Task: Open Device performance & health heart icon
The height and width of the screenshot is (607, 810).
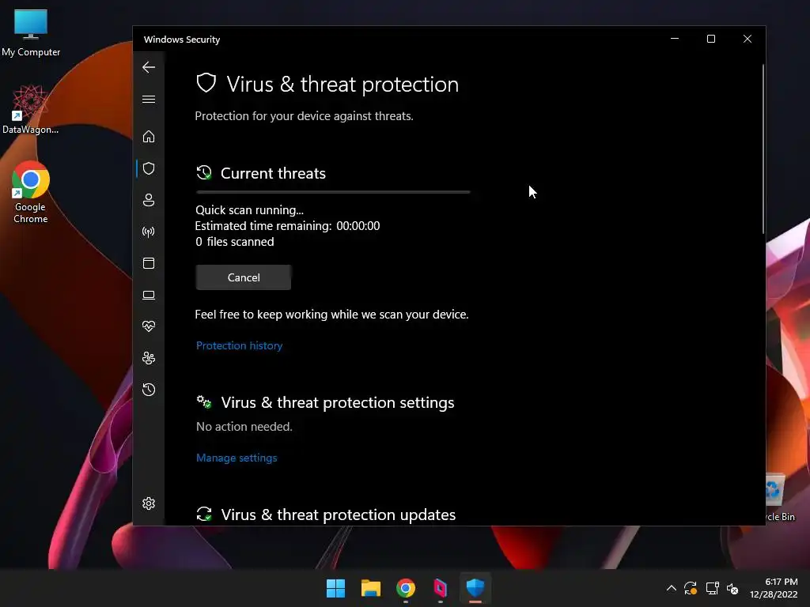Action: coord(149,326)
